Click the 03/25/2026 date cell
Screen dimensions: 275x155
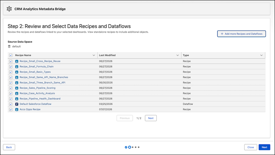click(106, 104)
